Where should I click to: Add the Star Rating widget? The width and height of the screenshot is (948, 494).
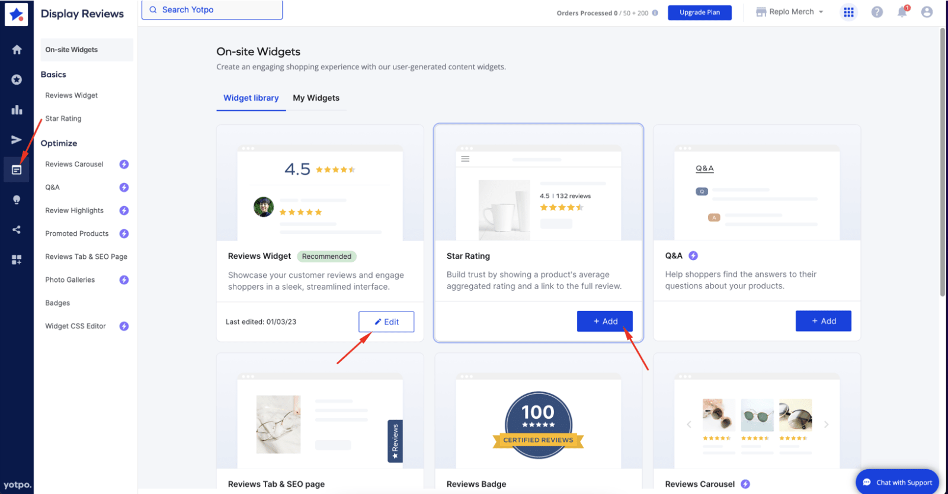[605, 321]
